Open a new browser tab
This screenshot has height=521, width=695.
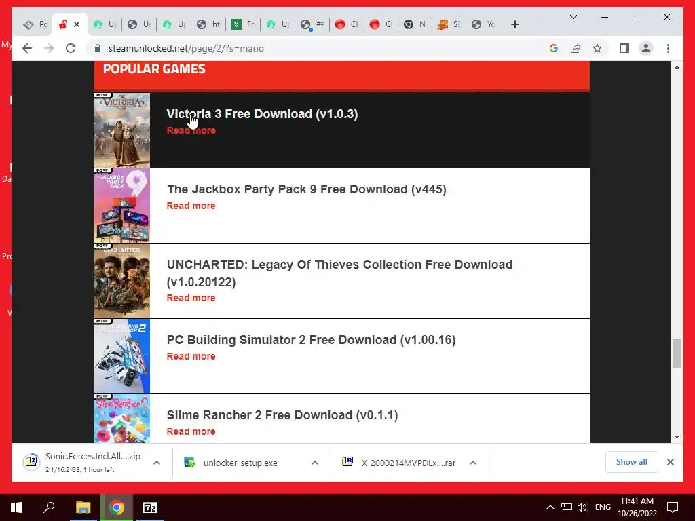tap(514, 24)
